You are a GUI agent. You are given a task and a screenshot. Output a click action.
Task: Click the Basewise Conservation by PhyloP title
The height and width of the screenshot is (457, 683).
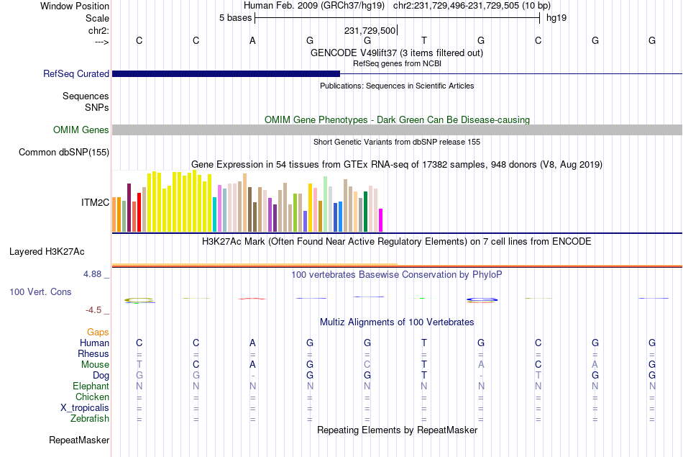coord(396,275)
